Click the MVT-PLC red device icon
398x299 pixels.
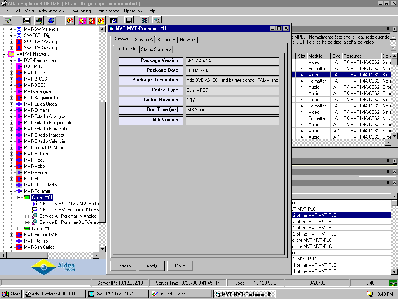click(19, 179)
